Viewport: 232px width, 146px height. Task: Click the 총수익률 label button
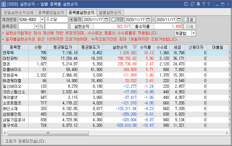click(x=142, y=26)
